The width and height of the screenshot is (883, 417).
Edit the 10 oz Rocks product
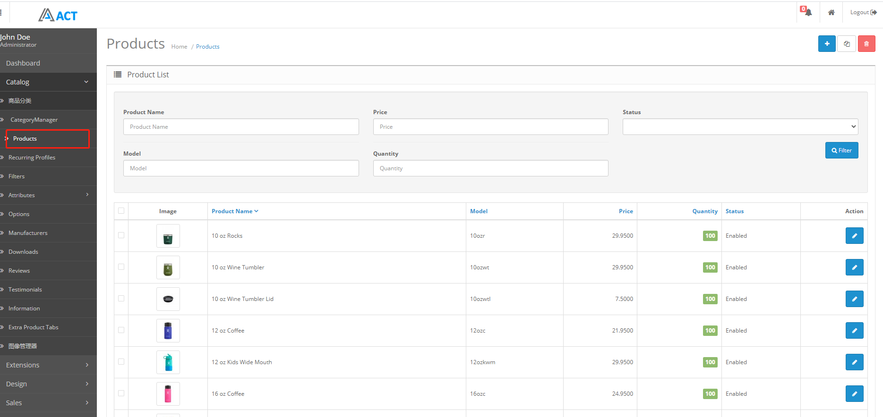point(854,236)
